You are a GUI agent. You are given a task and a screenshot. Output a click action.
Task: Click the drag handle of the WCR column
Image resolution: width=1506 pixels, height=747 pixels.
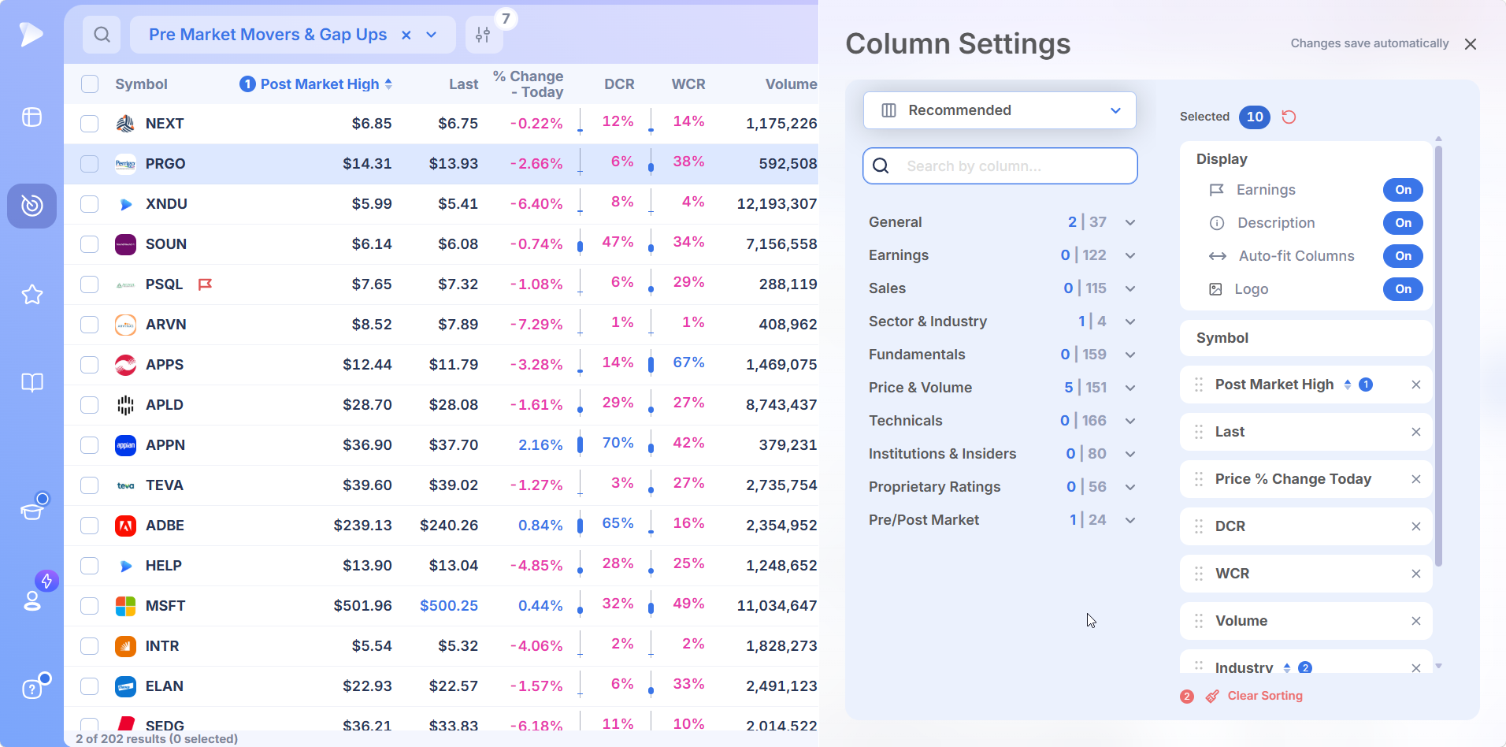point(1199,574)
